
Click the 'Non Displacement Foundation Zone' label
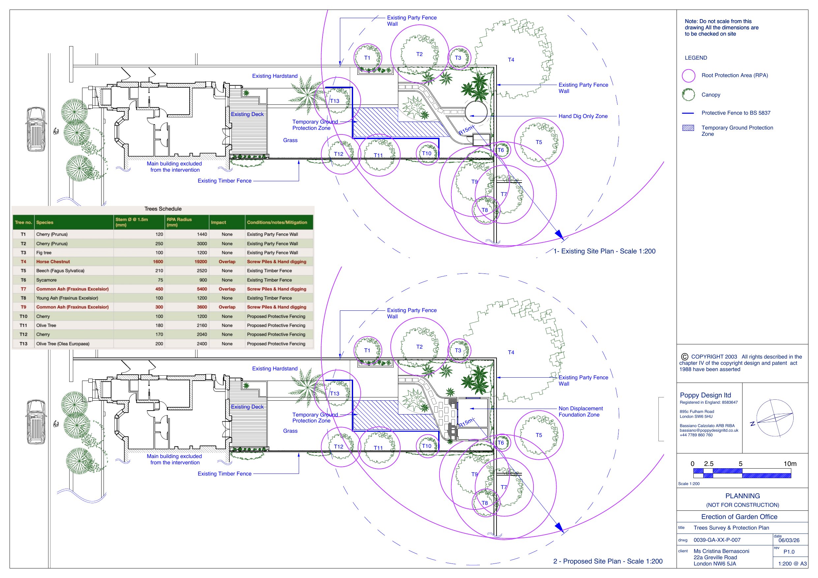580,412
